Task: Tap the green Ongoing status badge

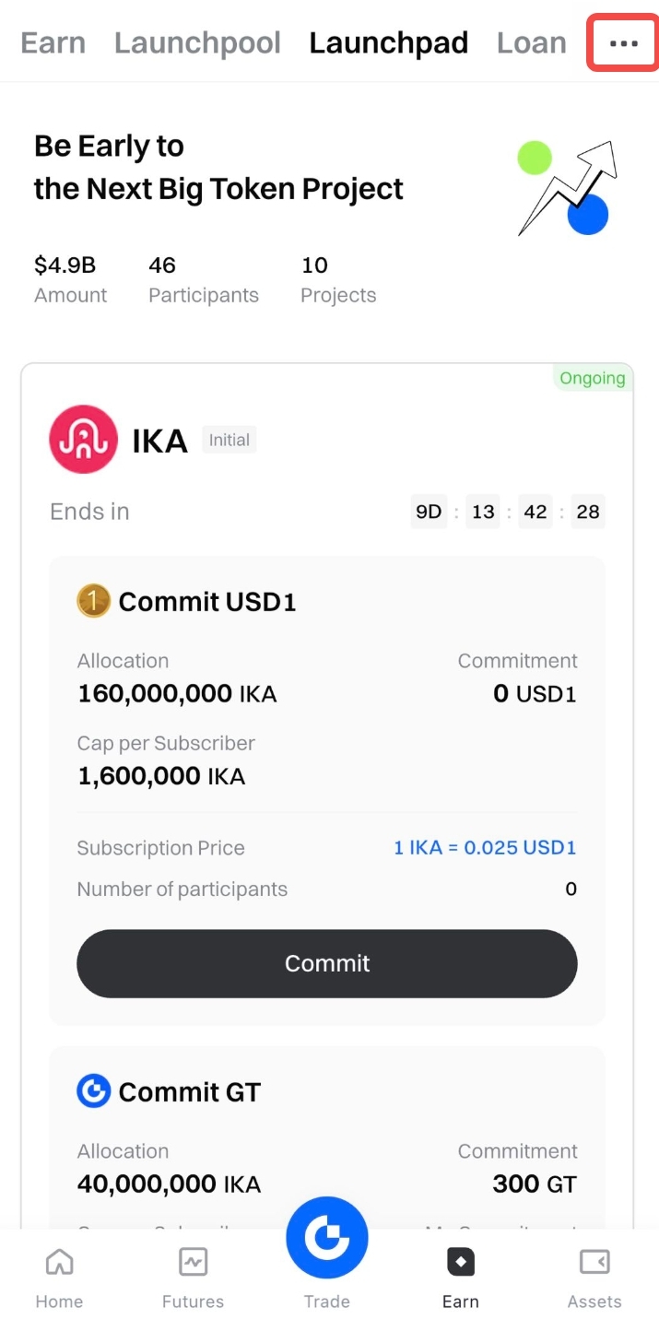Action: coord(593,378)
